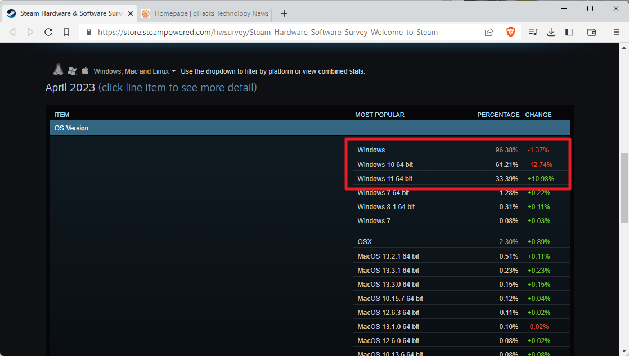Viewport: 629px width, 356px height.
Task: Click the 61.21% percentage value
Action: [x=507, y=164]
